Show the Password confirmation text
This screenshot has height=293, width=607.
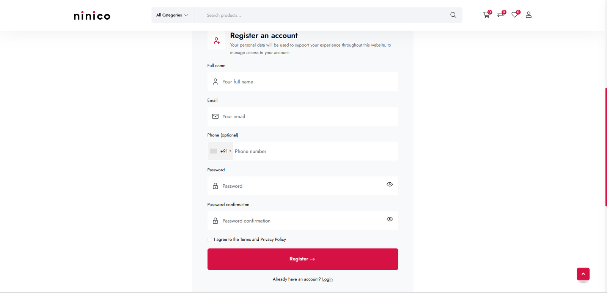(x=390, y=219)
